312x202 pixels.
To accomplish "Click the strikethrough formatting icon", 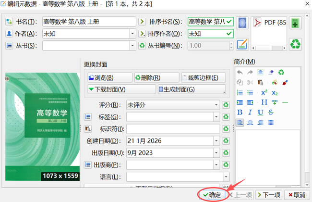I will (x=272, y=112).
